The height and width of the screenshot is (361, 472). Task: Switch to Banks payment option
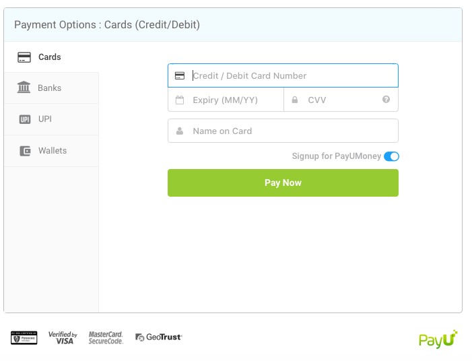pyautogui.click(x=51, y=88)
